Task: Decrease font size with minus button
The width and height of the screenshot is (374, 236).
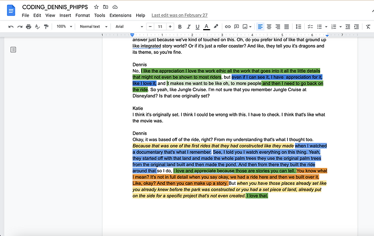Action: (150, 27)
